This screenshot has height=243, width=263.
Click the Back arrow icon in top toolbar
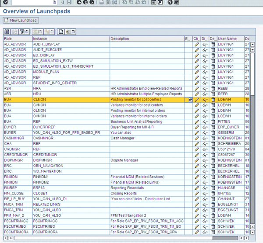click(x=79, y=3)
